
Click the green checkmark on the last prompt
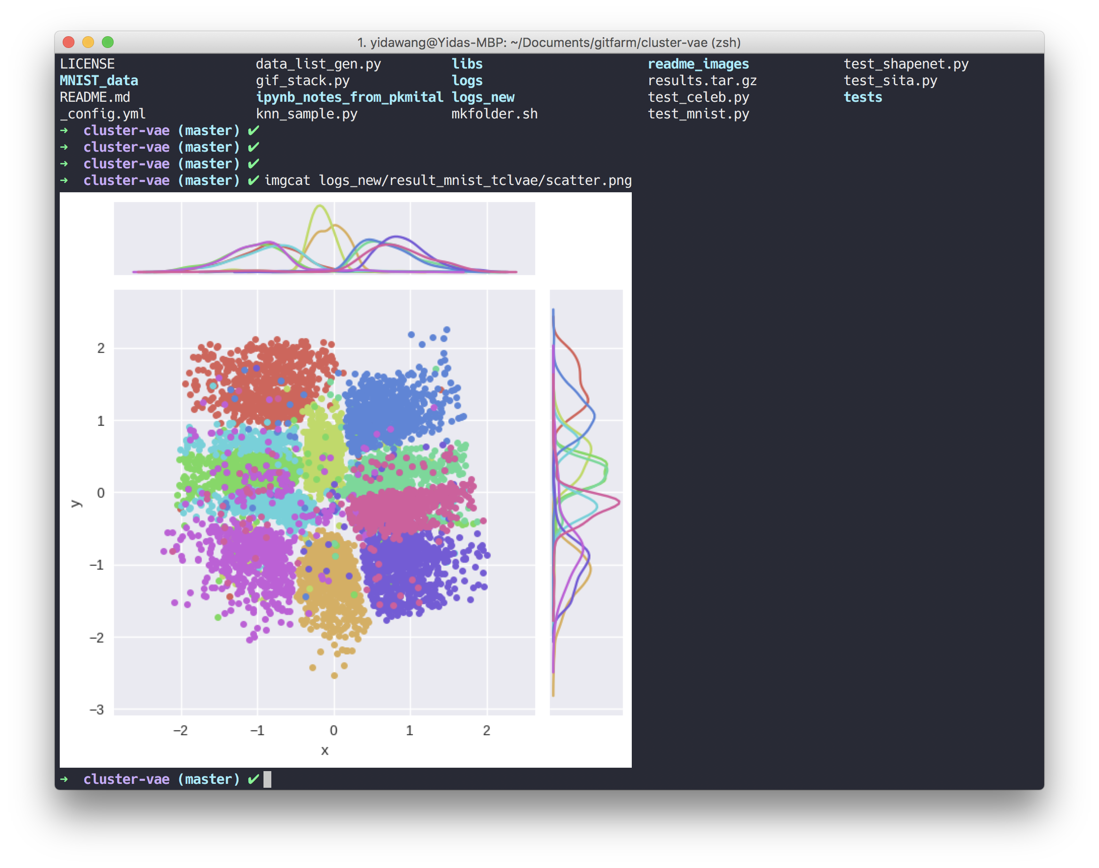253,779
